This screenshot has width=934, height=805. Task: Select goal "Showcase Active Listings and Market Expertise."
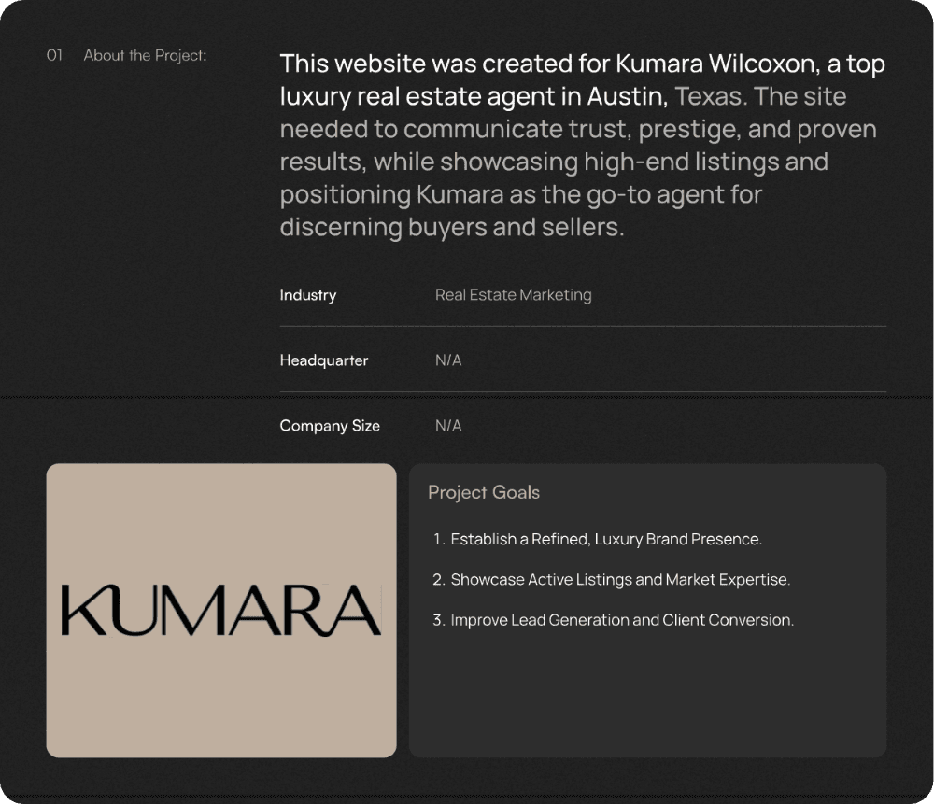[x=621, y=579]
